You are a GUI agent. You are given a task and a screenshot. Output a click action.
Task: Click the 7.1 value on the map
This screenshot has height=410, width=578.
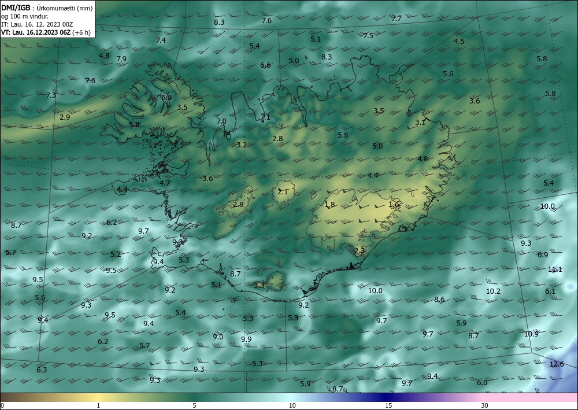(x=265, y=117)
